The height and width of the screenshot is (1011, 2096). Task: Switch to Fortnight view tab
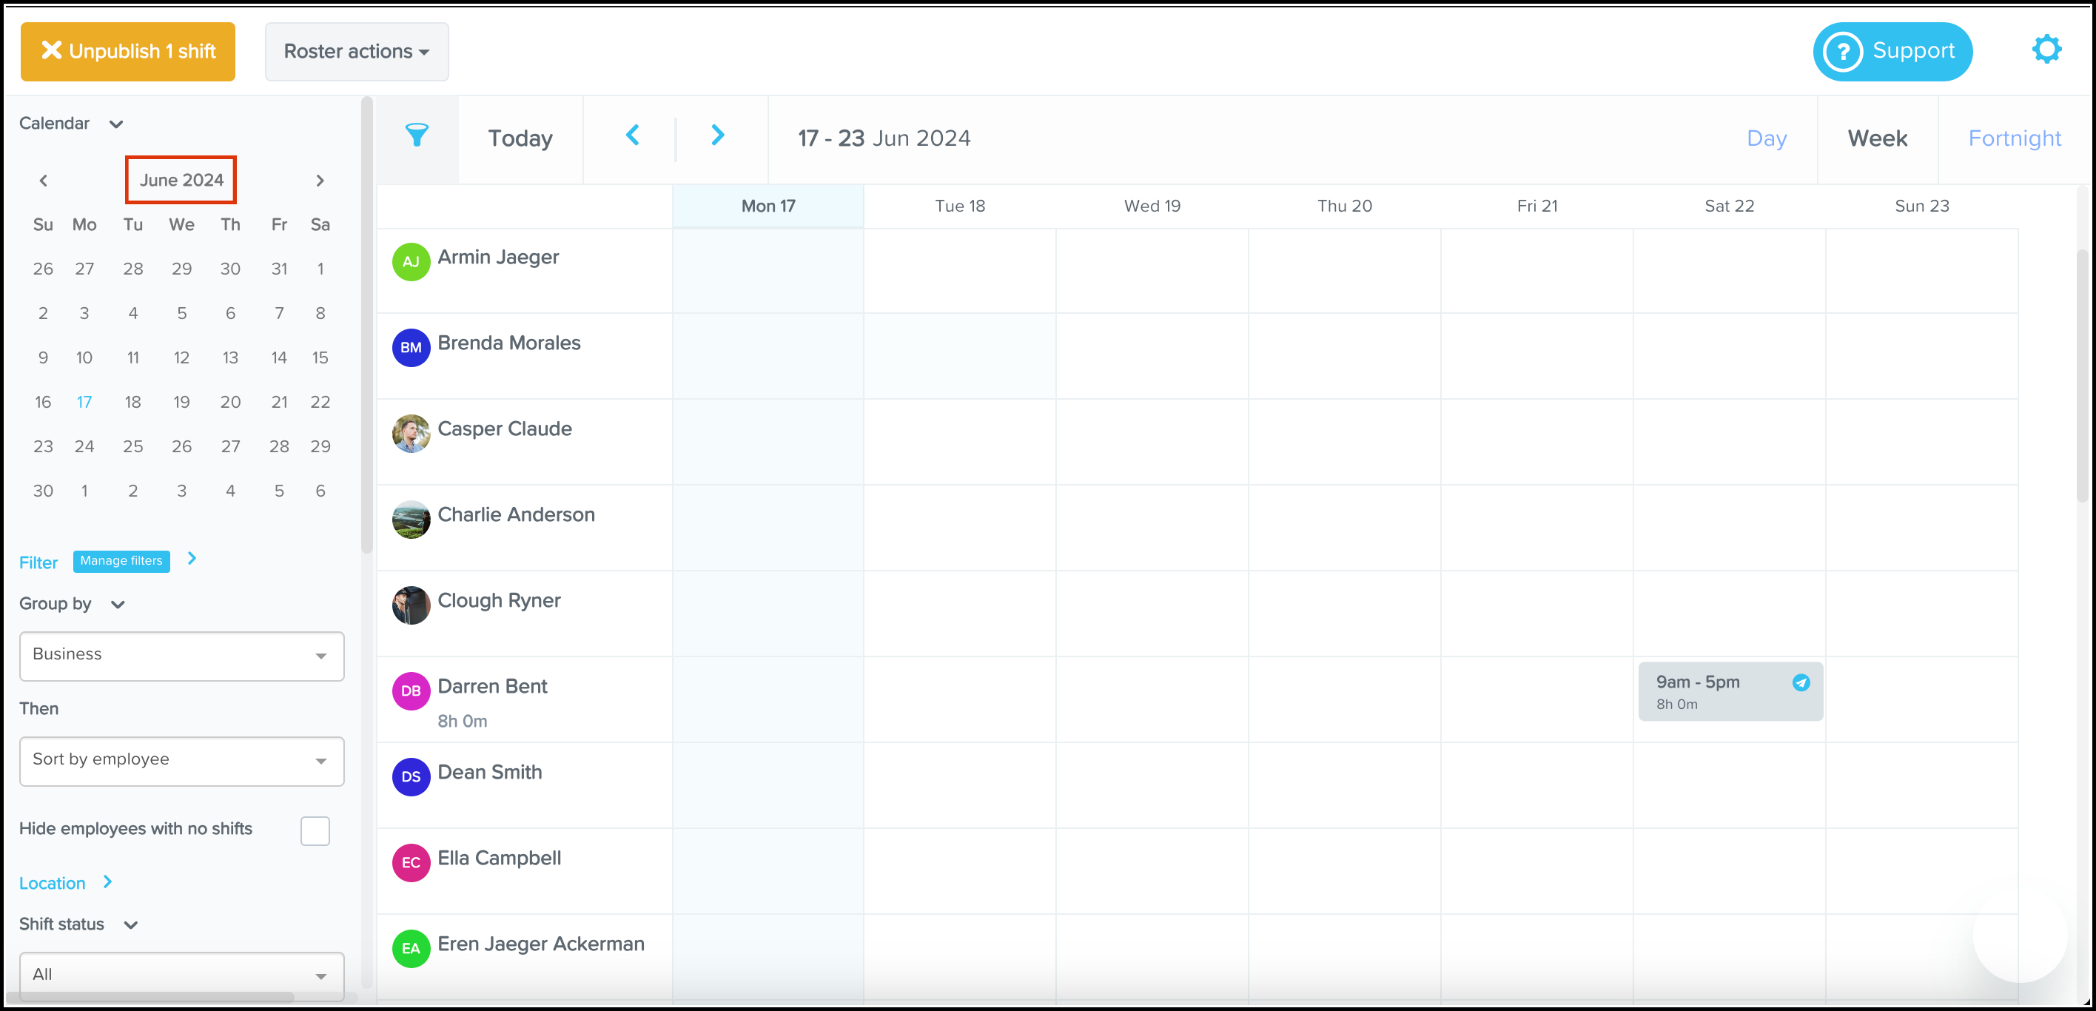pos(2014,138)
